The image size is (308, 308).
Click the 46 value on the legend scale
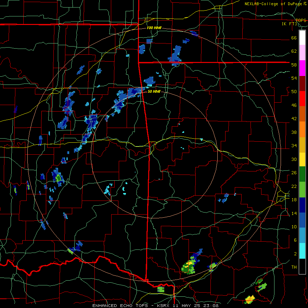coord(294,105)
